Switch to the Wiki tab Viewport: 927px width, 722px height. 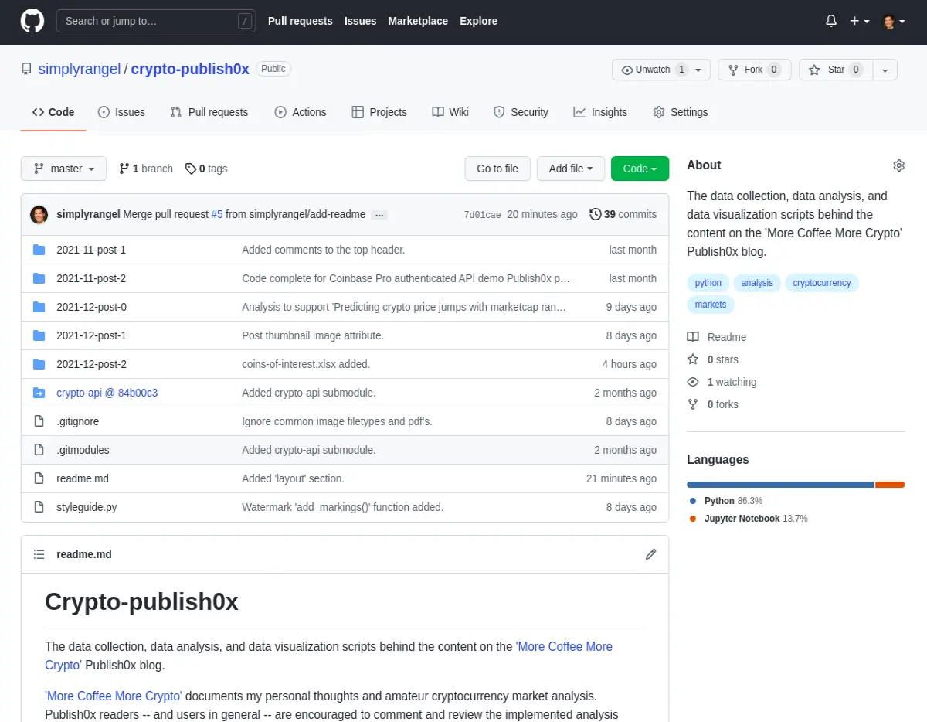(450, 112)
